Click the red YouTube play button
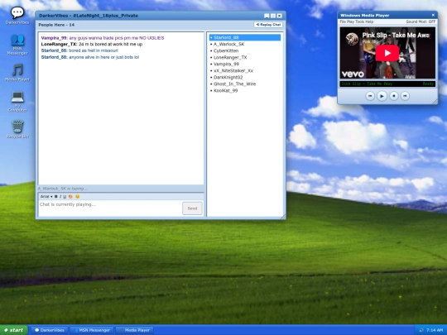447x335 pixels. point(387,53)
